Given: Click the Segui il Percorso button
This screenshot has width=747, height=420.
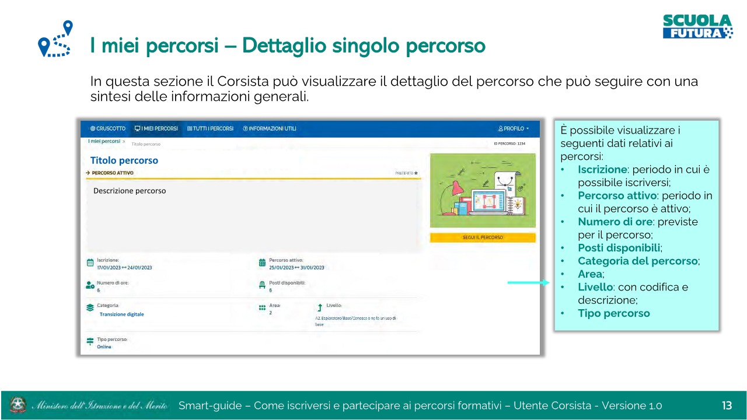Looking at the screenshot, I should (x=483, y=237).
